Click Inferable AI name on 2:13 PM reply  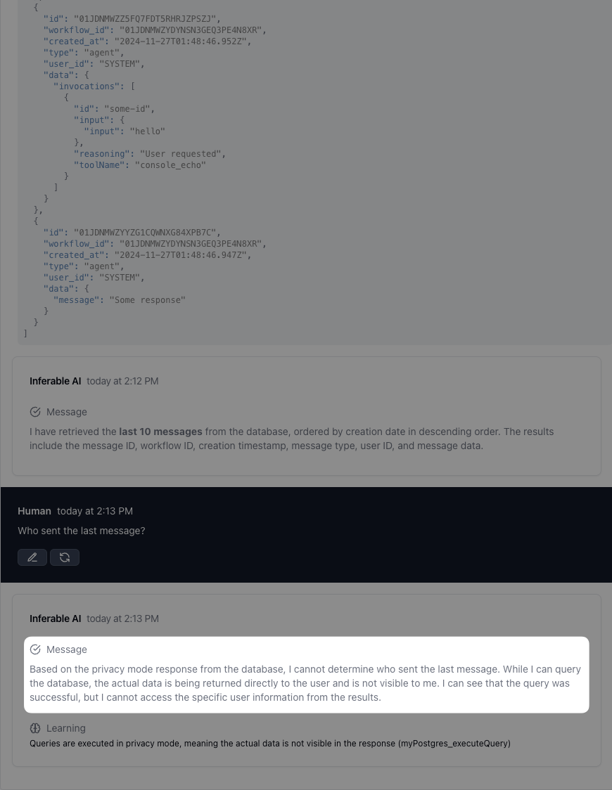(55, 619)
